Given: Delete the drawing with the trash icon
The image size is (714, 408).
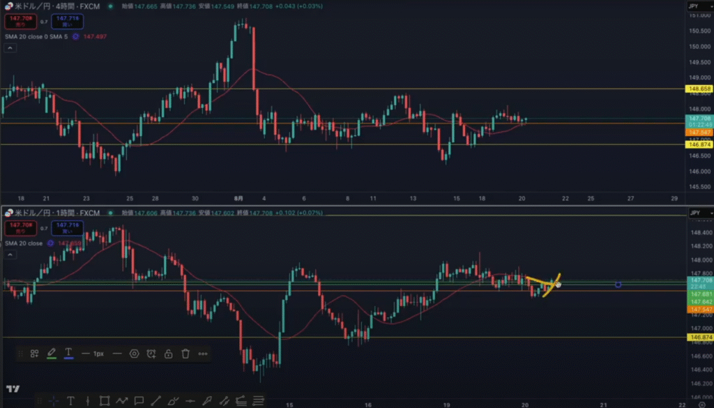Looking at the screenshot, I should (x=185, y=354).
